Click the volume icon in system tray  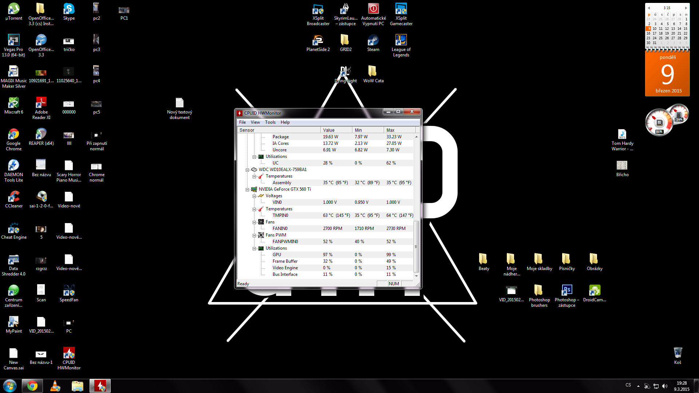[x=664, y=386]
